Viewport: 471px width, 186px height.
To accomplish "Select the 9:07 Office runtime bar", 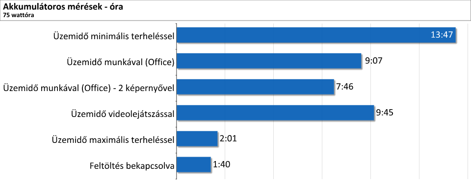I will click(x=269, y=61).
